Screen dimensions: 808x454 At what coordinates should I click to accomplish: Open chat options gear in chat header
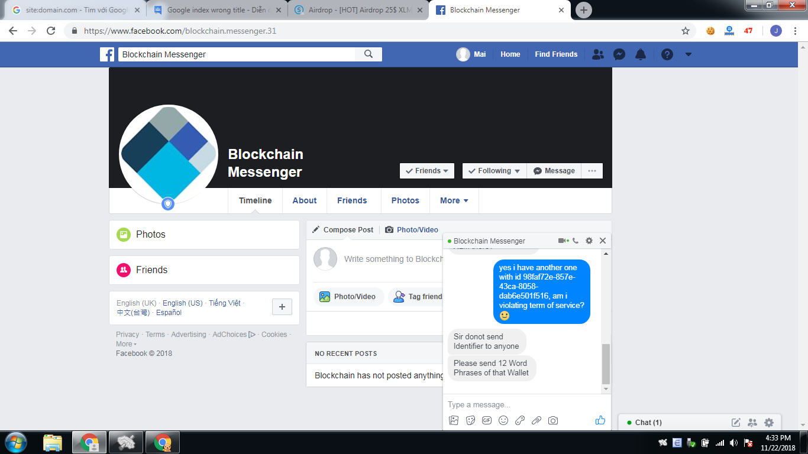point(589,241)
